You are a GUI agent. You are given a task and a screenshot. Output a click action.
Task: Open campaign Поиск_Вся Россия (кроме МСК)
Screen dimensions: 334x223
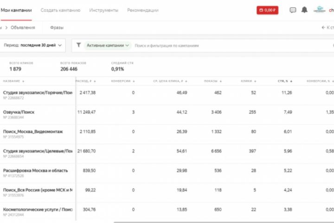click(x=38, y=190)
